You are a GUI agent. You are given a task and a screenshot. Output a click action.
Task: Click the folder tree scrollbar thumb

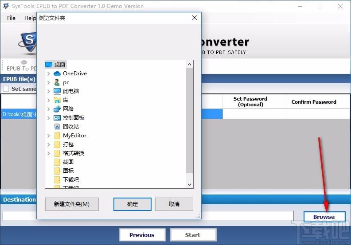click(189, 121)
